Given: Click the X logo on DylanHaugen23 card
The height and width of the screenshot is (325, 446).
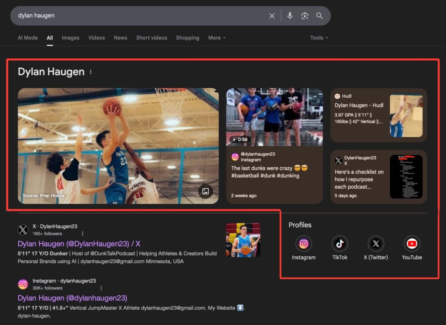Looking at the screenshot, I should pos(338,161).
